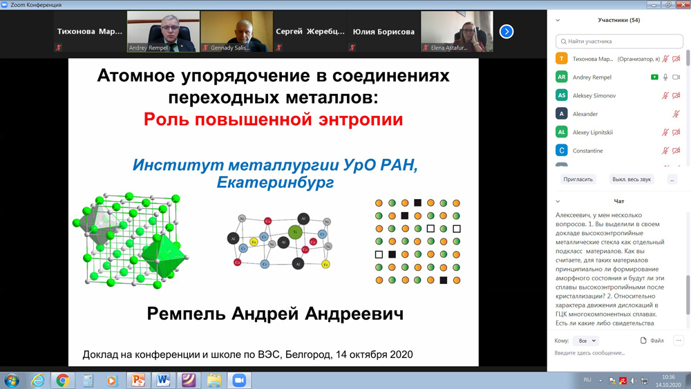
Task: Open the Кому recipient dropdown
Action: click(x=587, y=341)
